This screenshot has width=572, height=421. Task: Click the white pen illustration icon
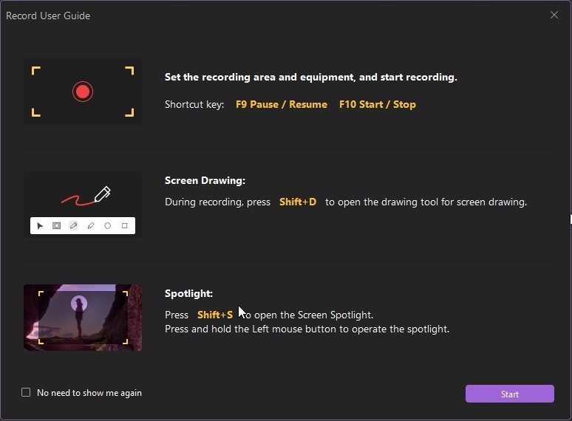(103, 194)
